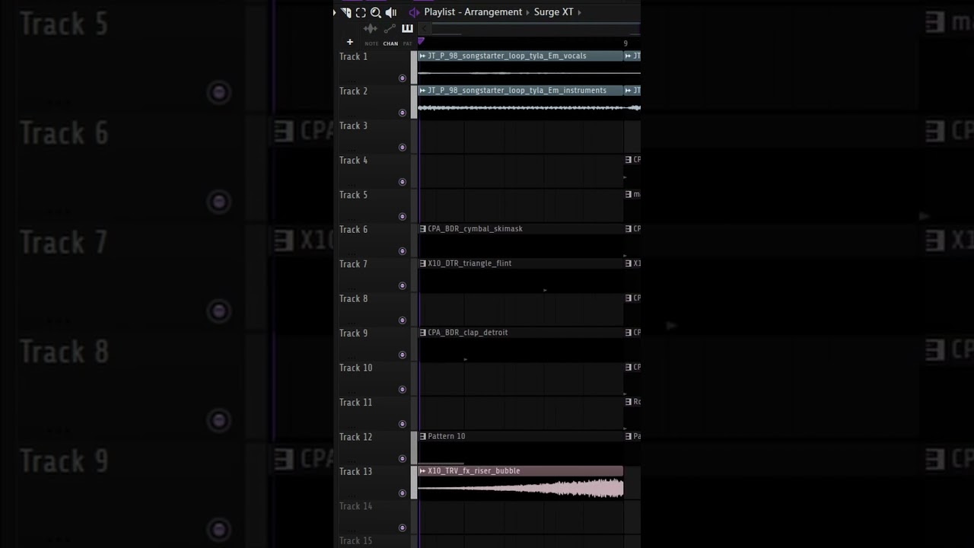The image size is (974, 548).
Task: Select the Track 9 header label
Action: (x=353, y=333)
